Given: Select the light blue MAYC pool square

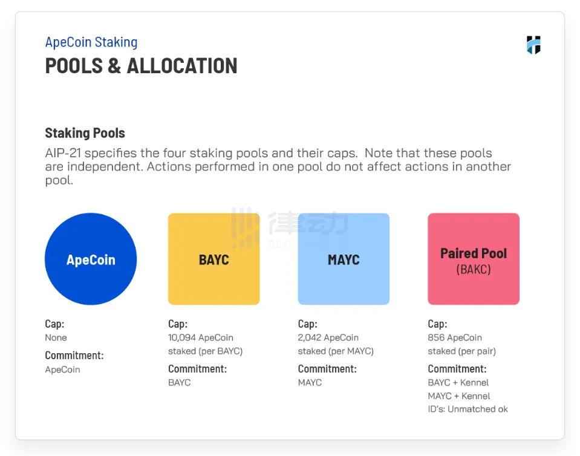Looking at the screenshot, I should (344, 259).
